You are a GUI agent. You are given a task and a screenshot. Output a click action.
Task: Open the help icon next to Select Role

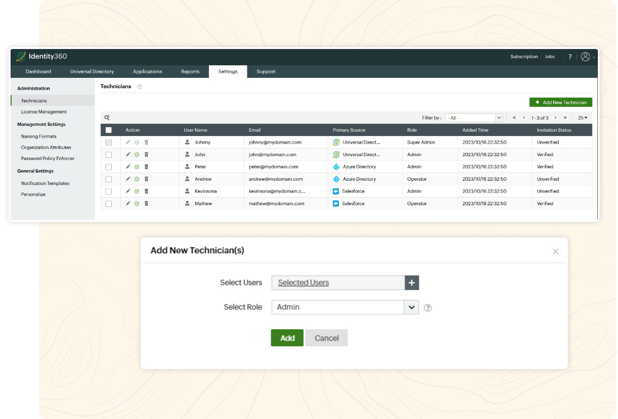(x=427, y=307)
